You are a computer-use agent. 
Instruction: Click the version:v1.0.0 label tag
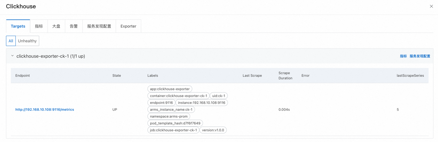click(x=213, y=130)
